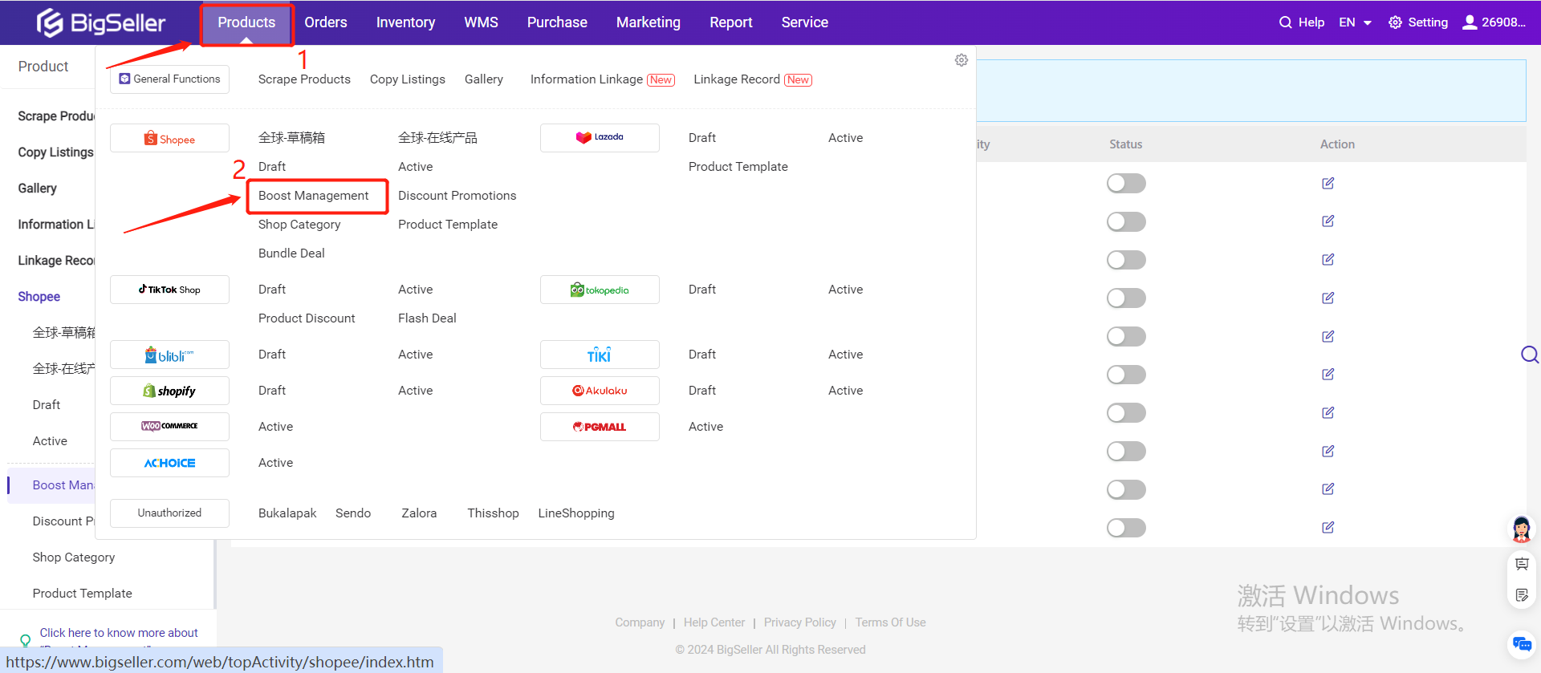
Task: Enable the first row status toggle
Action: [1125, 184]
